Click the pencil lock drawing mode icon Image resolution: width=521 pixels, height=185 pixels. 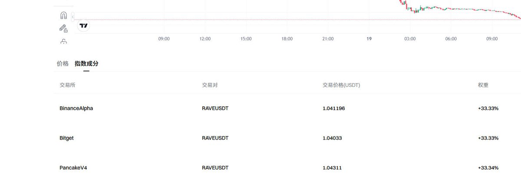click(x=63, y=29)
